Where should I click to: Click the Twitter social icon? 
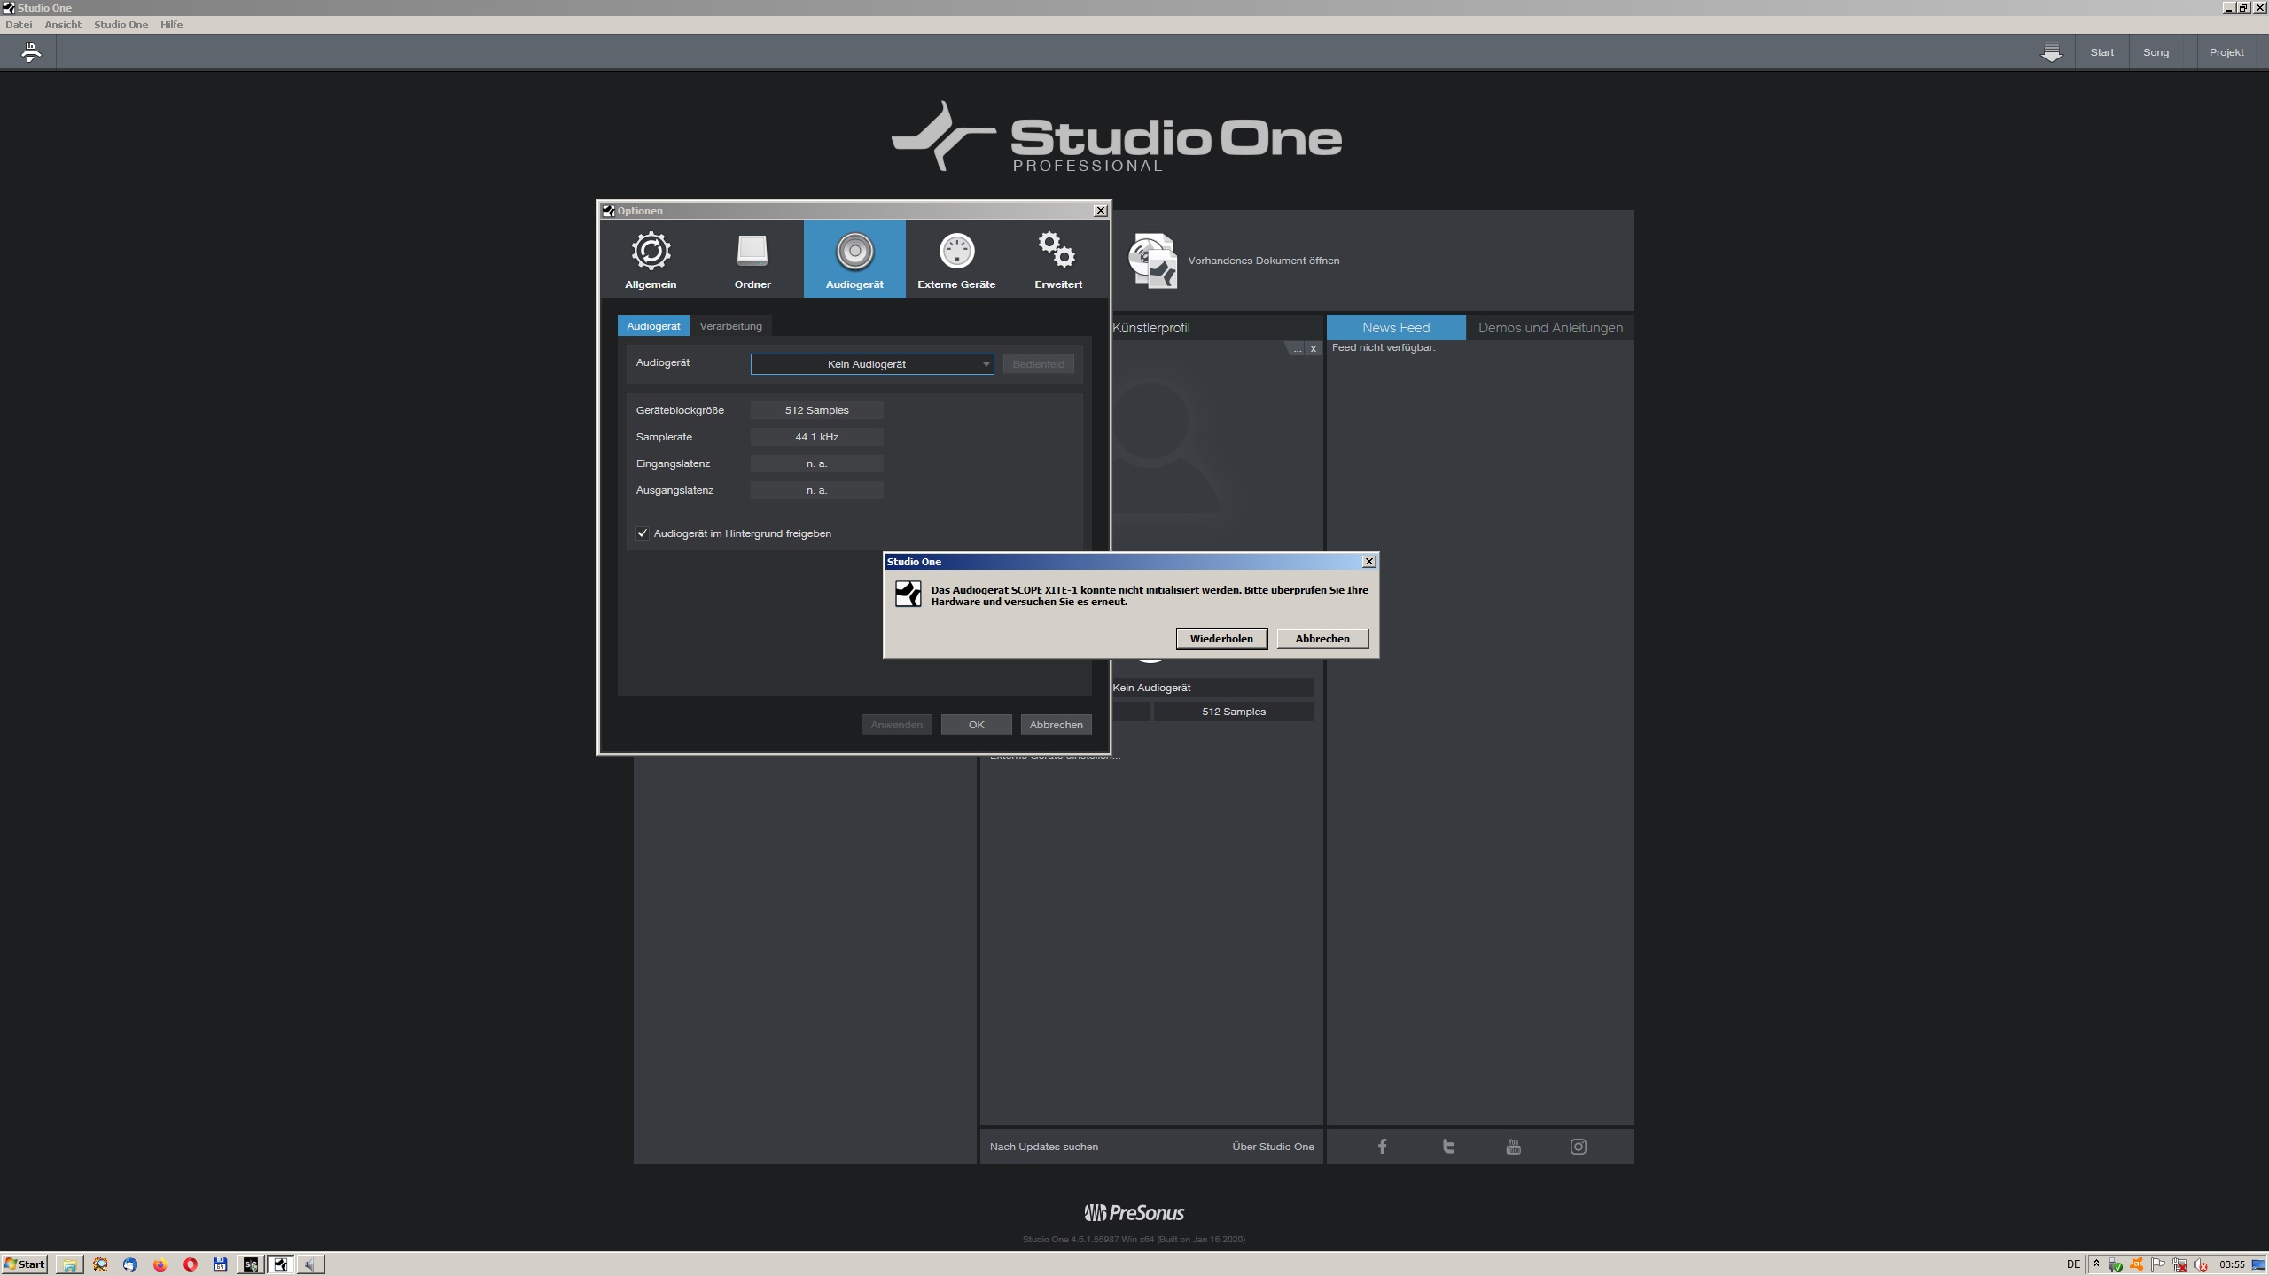tap(1448, 1147)
